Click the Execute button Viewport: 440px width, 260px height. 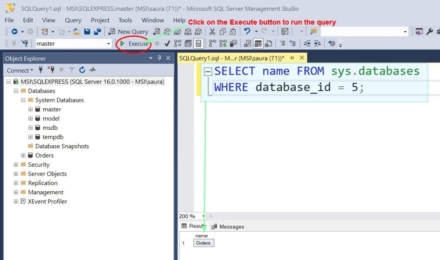pos(134,43)
